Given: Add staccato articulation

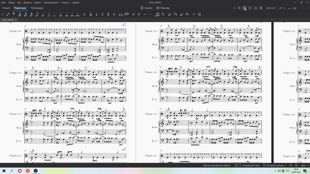Looking at the screenshot, I should coord(151,14).
